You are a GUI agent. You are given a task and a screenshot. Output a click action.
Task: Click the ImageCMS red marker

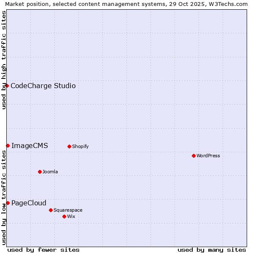tap(8, 145)
